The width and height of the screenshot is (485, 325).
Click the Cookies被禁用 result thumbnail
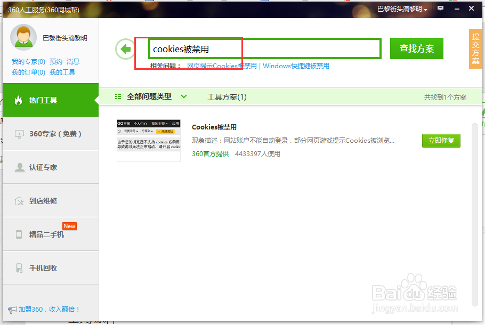click(149, 141)
